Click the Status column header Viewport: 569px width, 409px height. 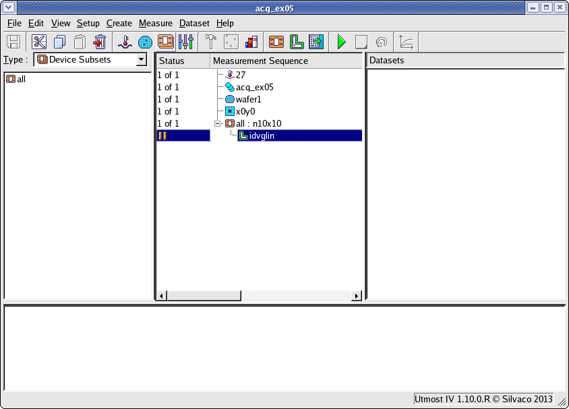tap(183, 61)
